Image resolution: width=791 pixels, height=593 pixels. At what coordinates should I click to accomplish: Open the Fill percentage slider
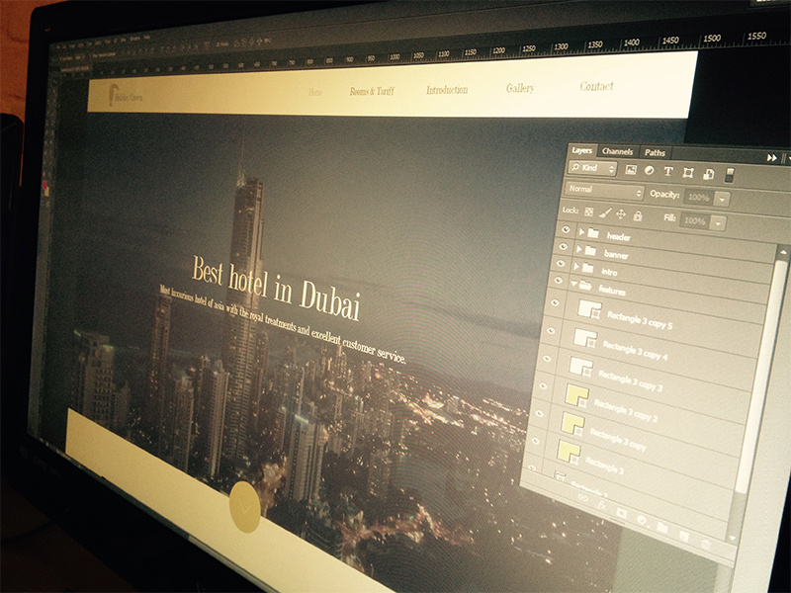[x=717, y=222]
